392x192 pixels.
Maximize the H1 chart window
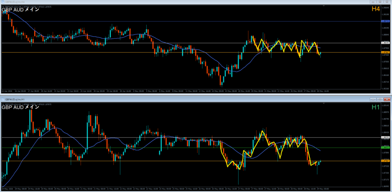coord(380,100)
